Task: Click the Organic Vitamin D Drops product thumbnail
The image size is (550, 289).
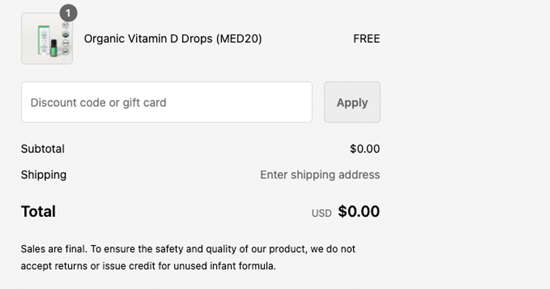Action: [47, 39]
